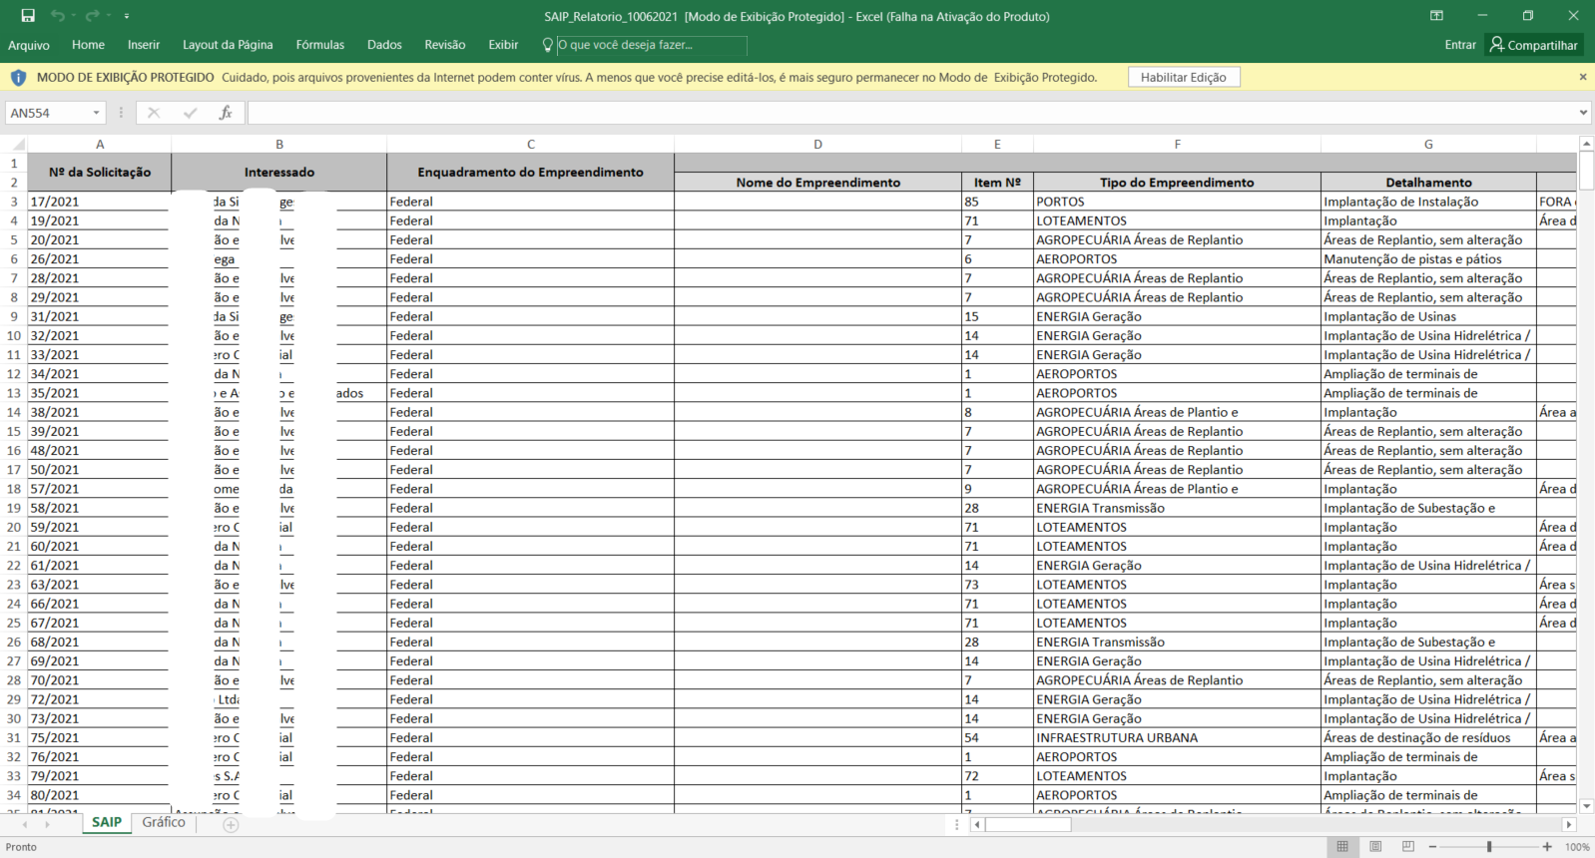The width and height of the screenshot is (1595, 858).
Task: Select column A header
Action: (x=100, y=145)
